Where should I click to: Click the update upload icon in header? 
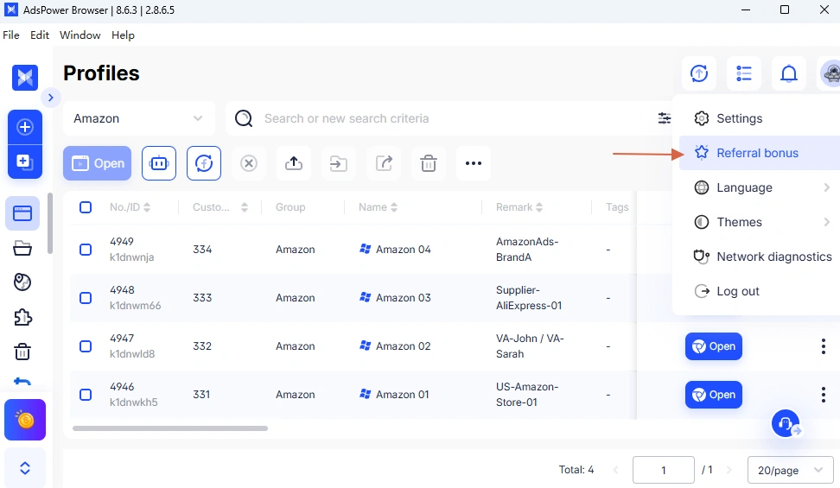[x=699, y=73]
